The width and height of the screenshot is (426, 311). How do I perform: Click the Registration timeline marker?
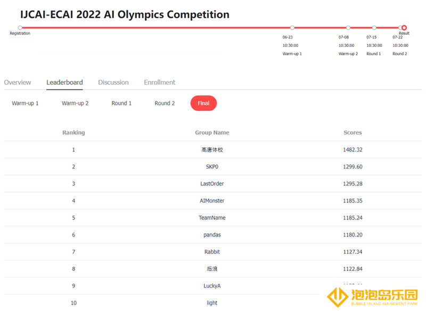[x=20, y=28]
